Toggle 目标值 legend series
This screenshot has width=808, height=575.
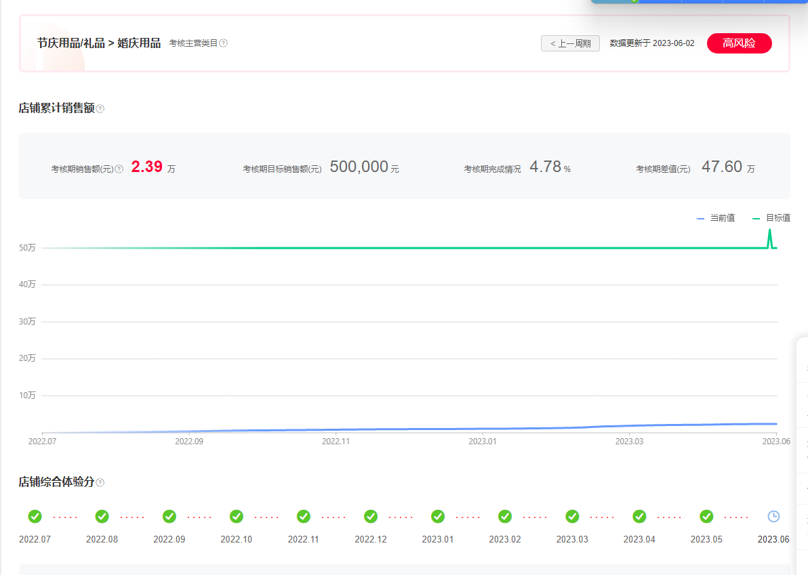coord(771,218)
